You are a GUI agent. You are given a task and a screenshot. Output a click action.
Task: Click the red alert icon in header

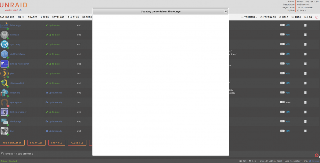click(x=317, y=17)
